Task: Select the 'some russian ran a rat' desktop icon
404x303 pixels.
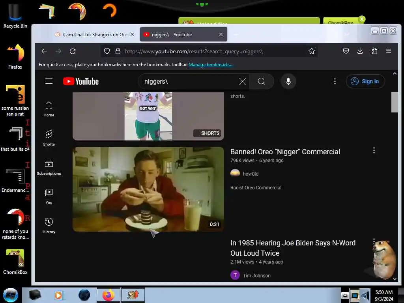Action: tap(15, 101)
